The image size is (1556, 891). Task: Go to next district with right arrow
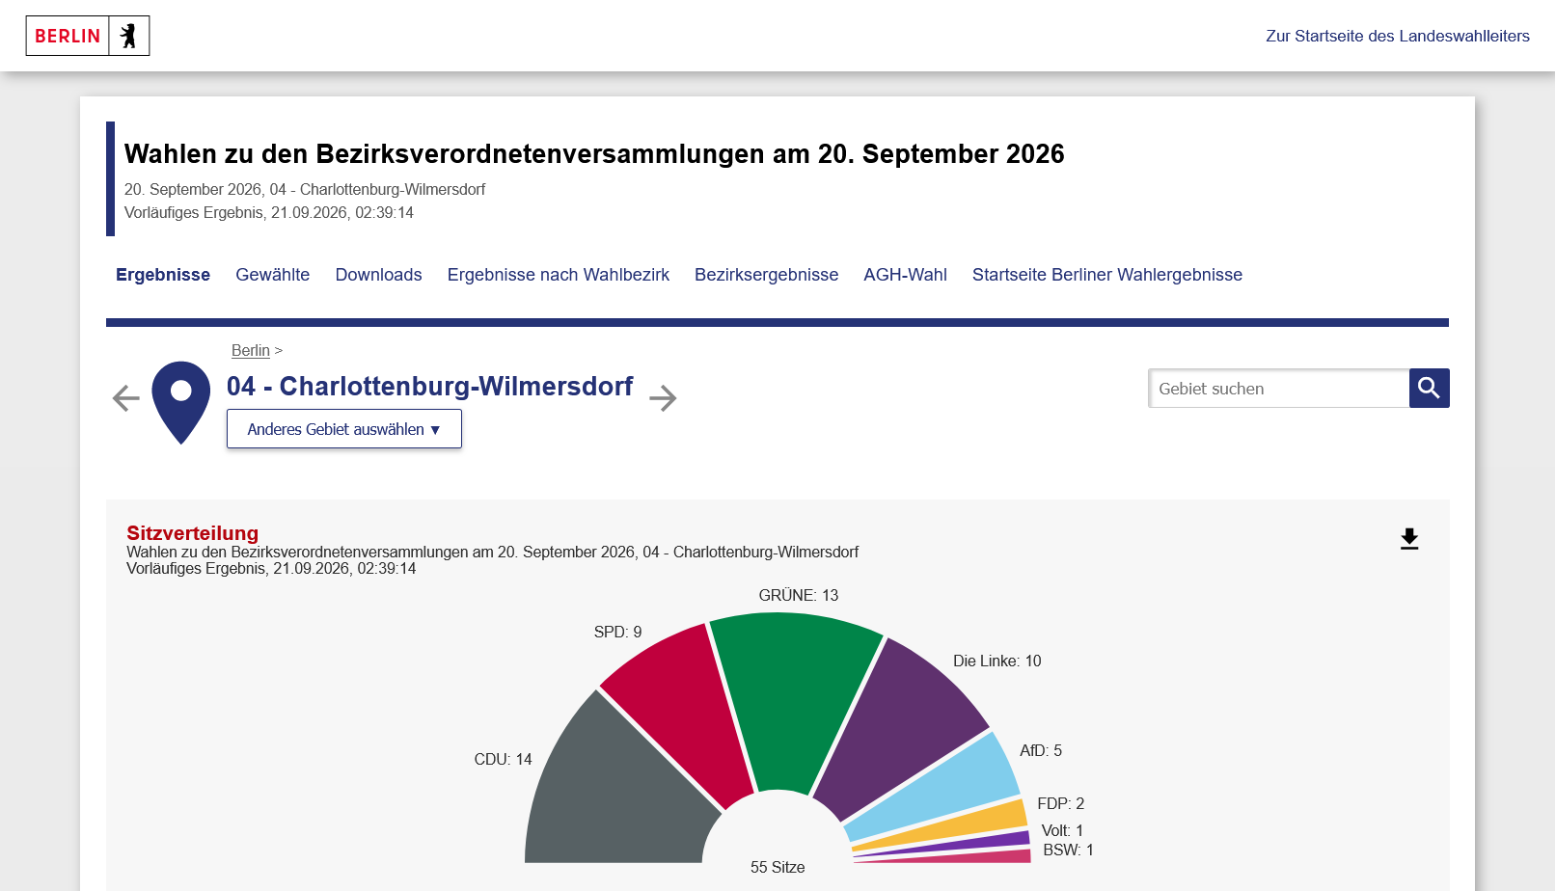coord(663,398)
